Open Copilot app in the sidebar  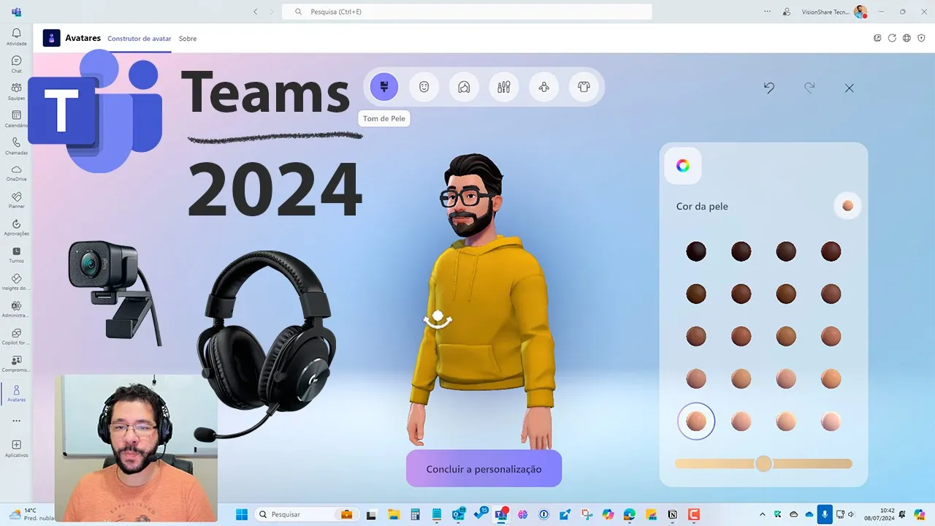(16, 337)
